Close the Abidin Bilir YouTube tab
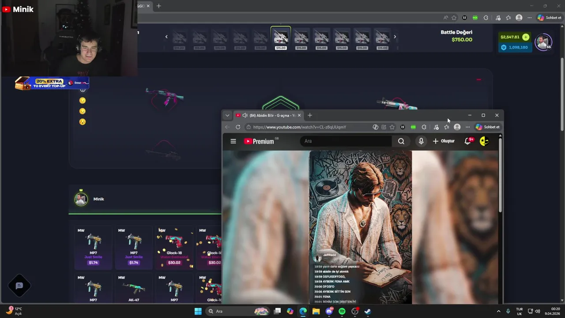Screen dimensions: 565x318 point(299,115)
